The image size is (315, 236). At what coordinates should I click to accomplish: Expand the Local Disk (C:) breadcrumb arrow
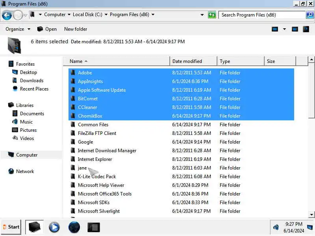[106, 15]
